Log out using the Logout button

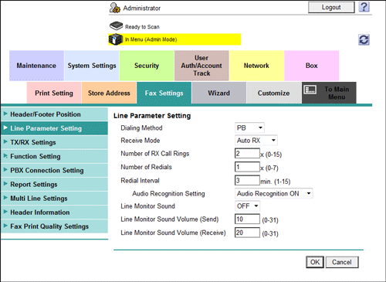[331, 7]
